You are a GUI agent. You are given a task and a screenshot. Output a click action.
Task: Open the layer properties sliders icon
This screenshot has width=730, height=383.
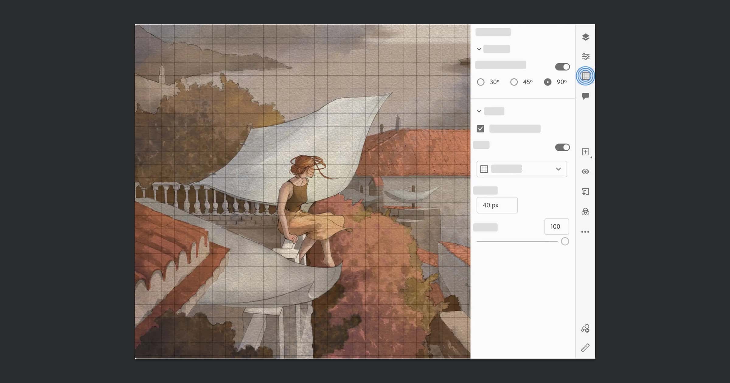(x=585, y=57)
